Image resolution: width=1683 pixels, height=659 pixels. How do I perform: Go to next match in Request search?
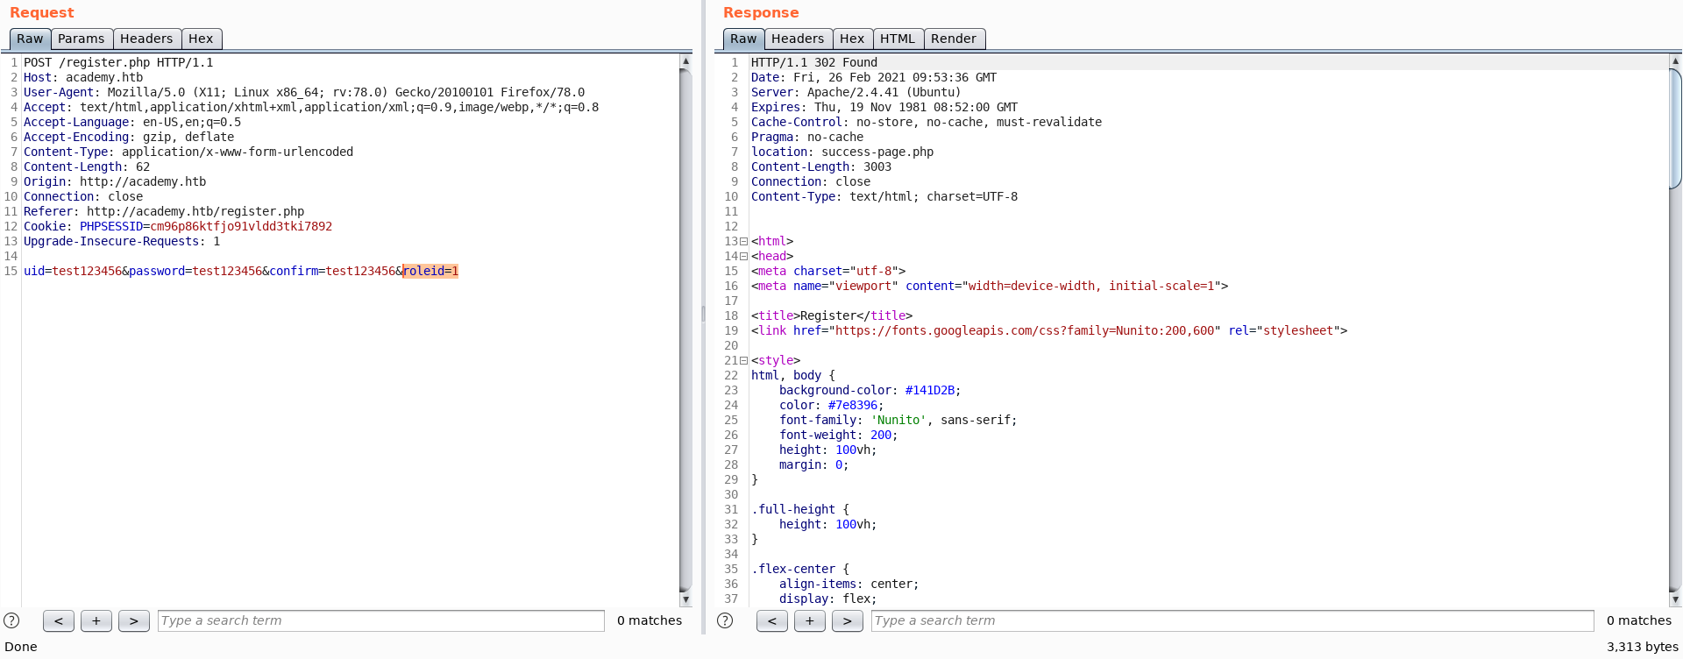133,620
